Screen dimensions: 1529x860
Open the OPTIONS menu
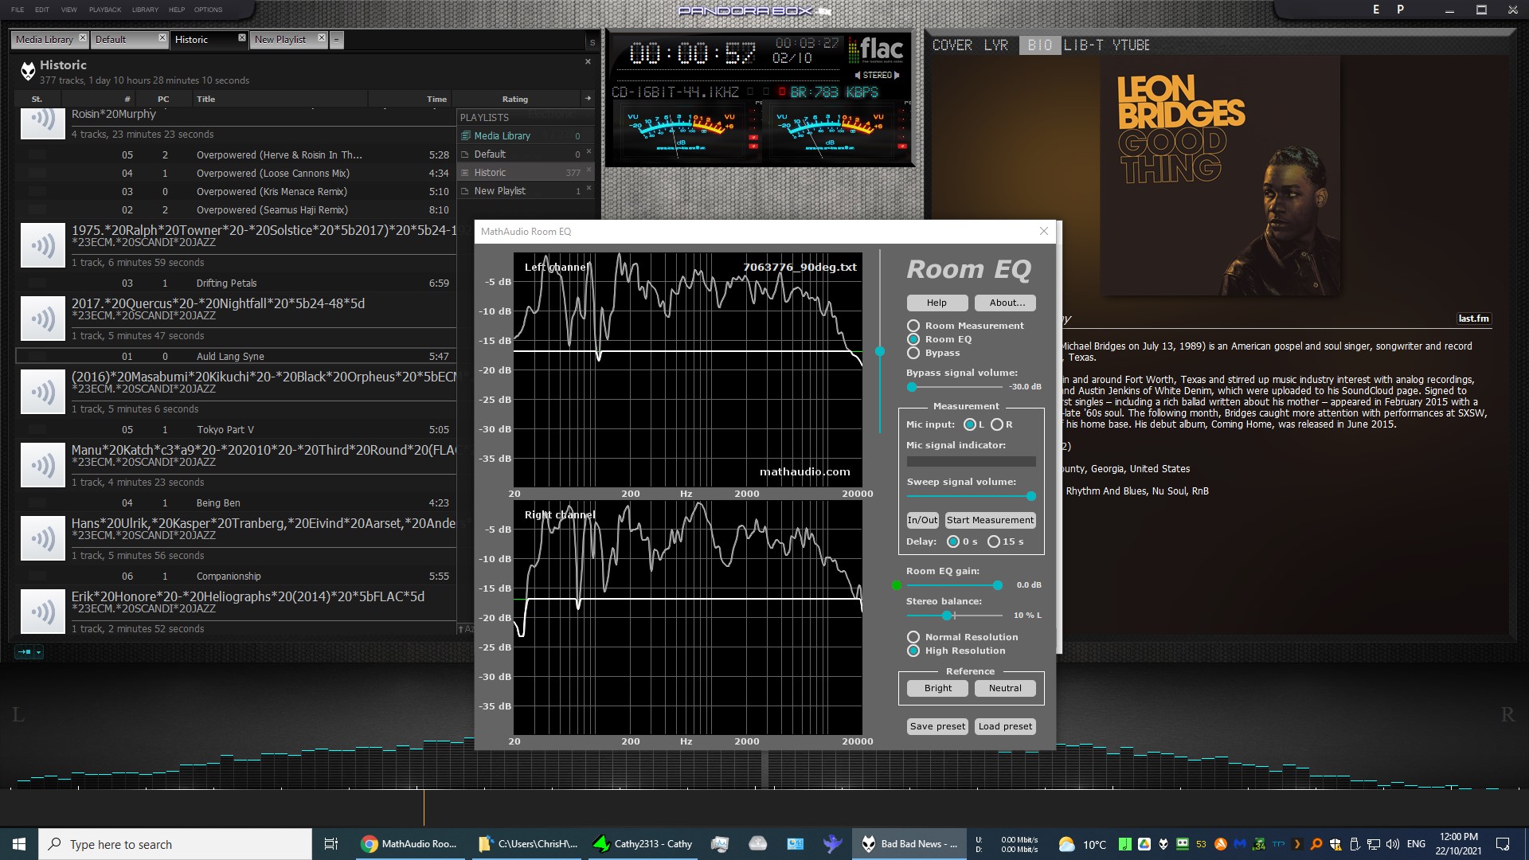click(x=209, y=10)
